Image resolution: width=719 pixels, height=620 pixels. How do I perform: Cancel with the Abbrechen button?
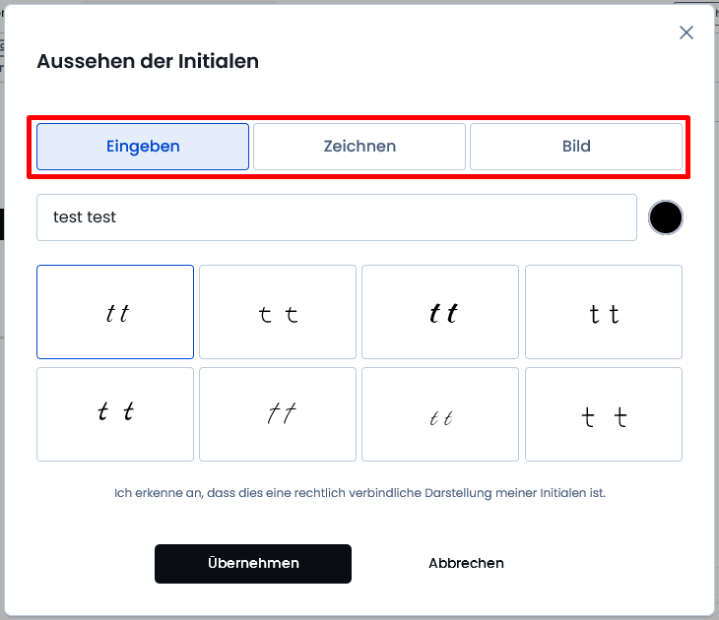pyautogui.click(x=466, y=563)
